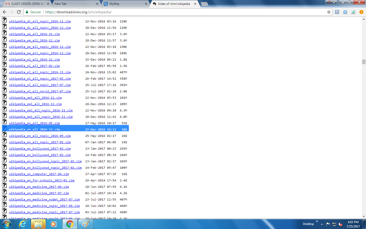
Task: Click the file icon beside wikipedia_el_all_2017-02.zim
Action: click(4, 64)
